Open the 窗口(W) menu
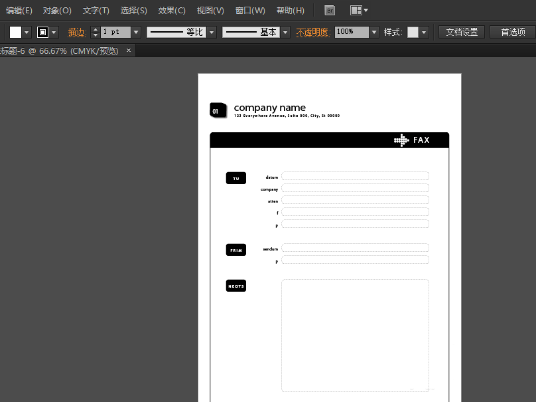This screenshot has width=536, height=402. [x=250, y=11]
